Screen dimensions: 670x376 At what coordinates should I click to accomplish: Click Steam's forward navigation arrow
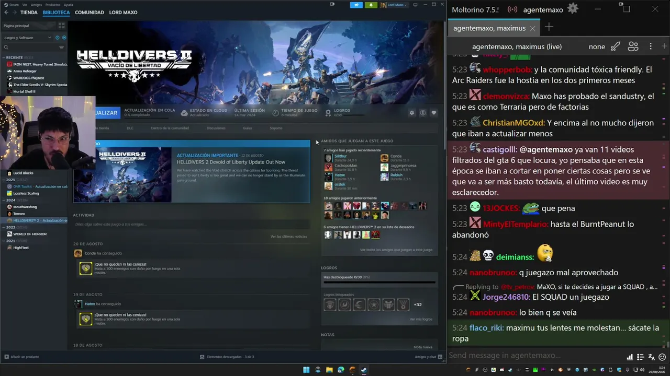pos(14,13)
